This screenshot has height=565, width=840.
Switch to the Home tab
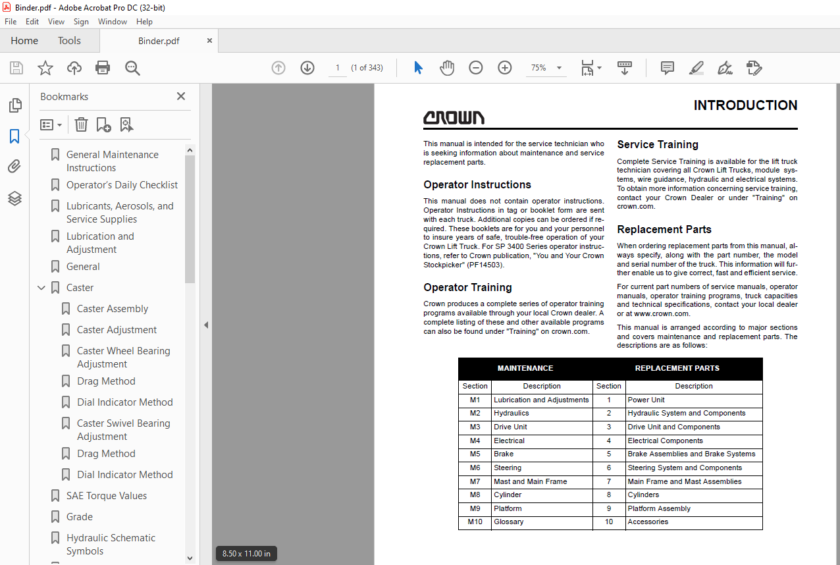[24, 41]
